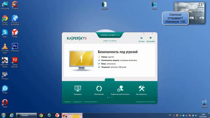Open Chrome from the taskbar

click(x=41, y=115)
